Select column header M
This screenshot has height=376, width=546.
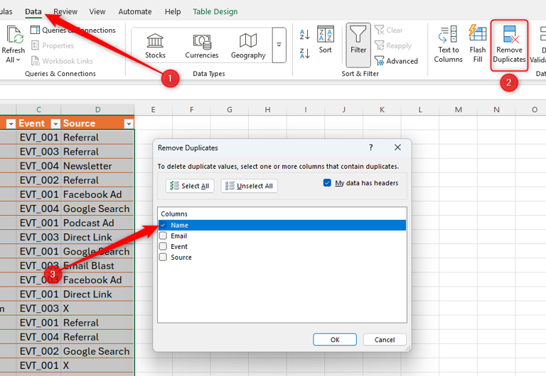458,110
